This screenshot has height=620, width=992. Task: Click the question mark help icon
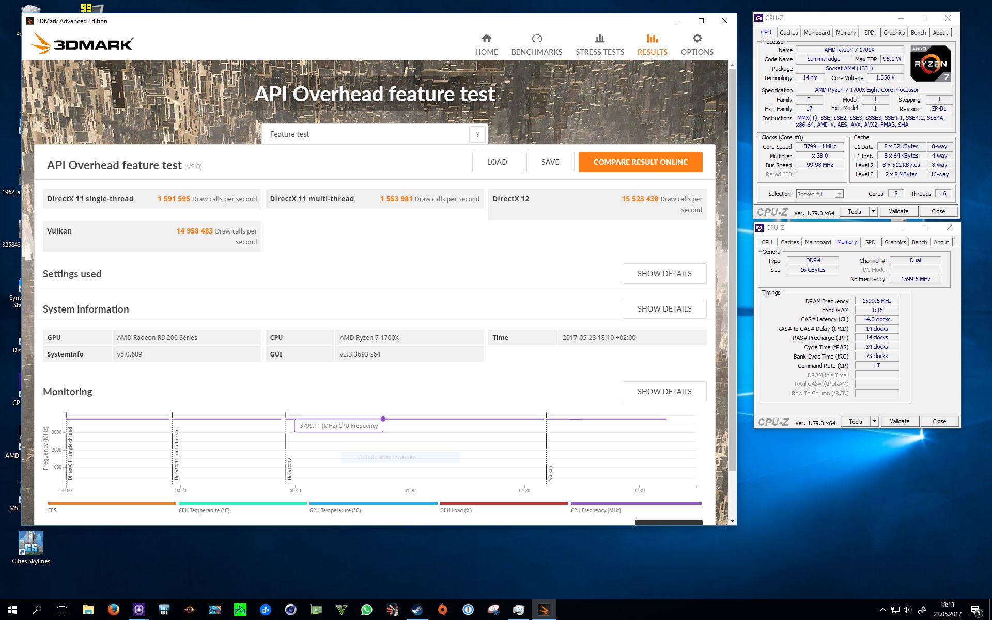(x=477, y=134)
